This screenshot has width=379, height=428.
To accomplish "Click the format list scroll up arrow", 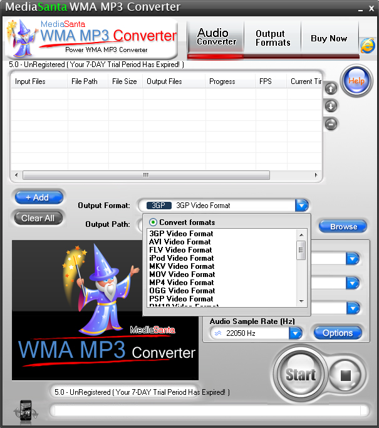I will [x=301, y=235].
